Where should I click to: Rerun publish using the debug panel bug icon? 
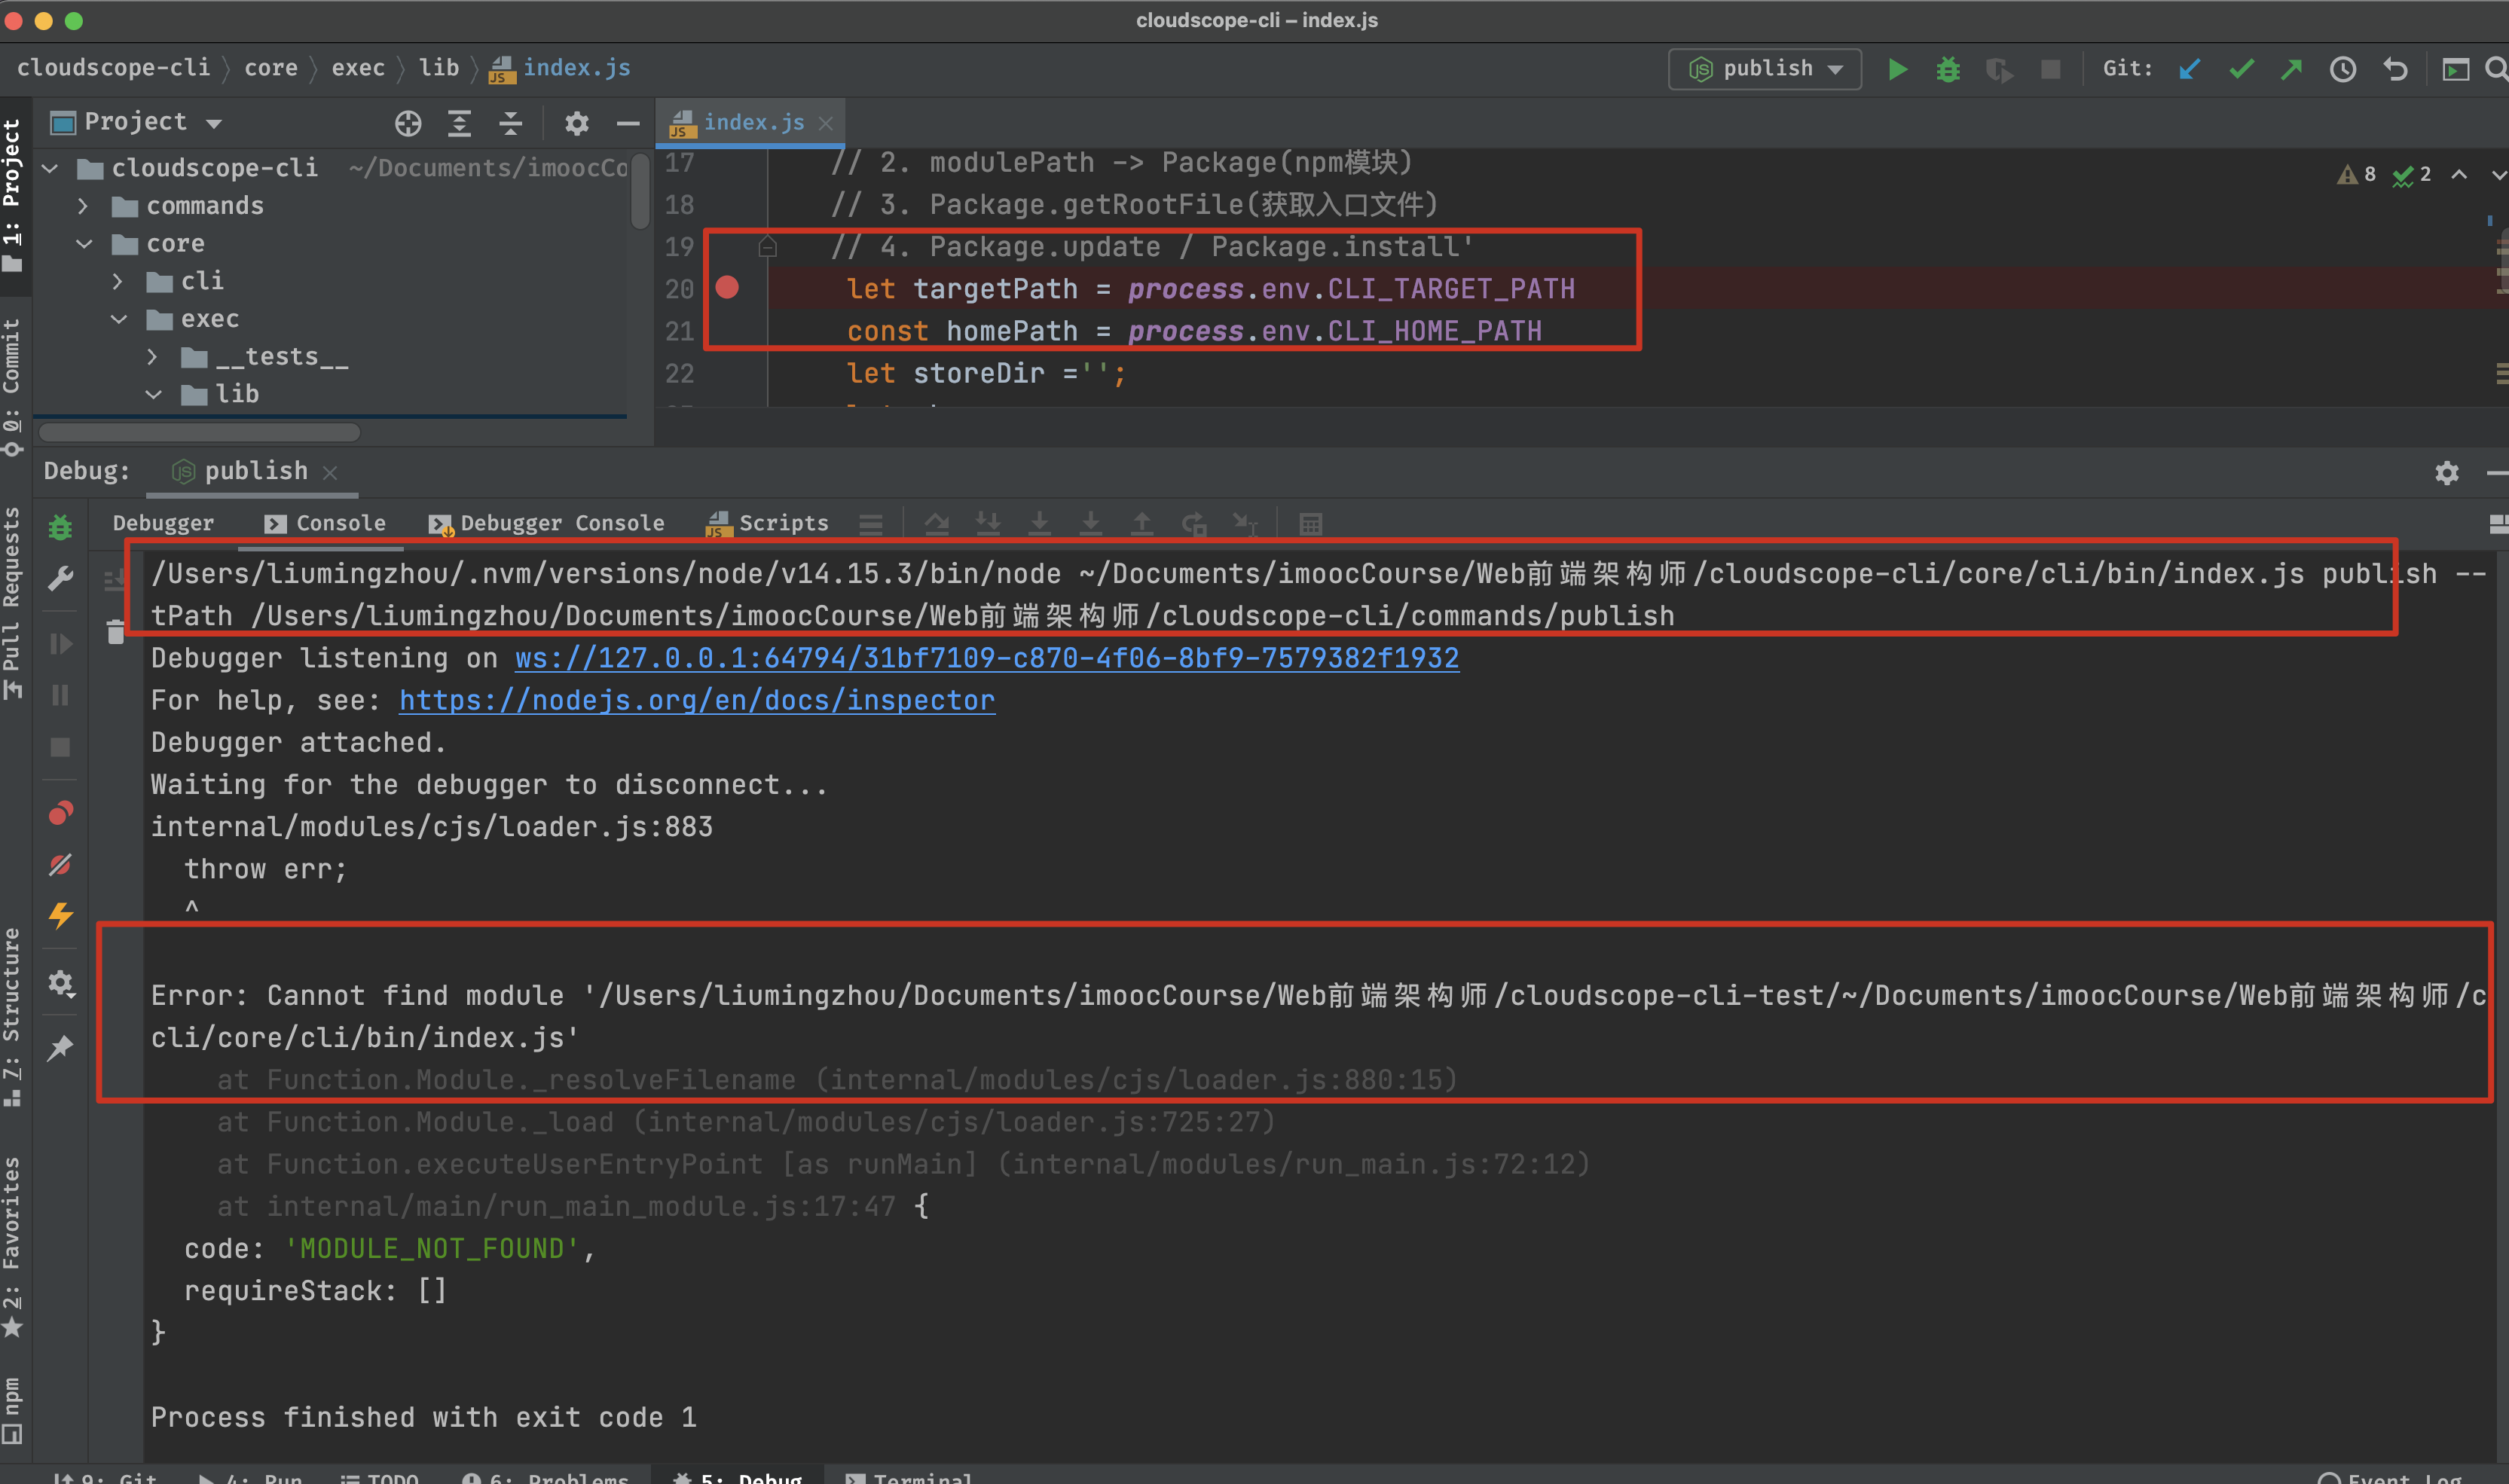[x=61, y=527]
